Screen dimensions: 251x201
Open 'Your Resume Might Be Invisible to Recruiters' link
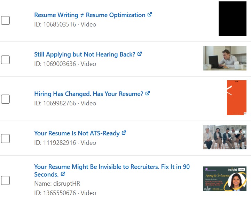click(x=112, y=167)
